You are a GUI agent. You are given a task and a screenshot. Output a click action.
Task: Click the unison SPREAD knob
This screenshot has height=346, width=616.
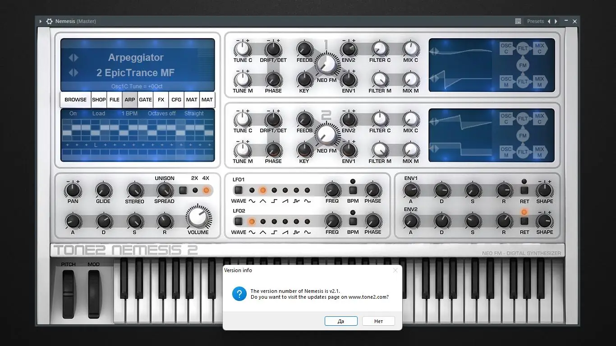pyautogui.click(x=164, y=190)
